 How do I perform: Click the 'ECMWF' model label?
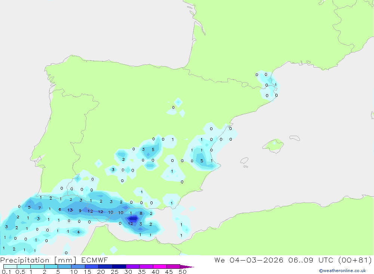coord(95,260)
